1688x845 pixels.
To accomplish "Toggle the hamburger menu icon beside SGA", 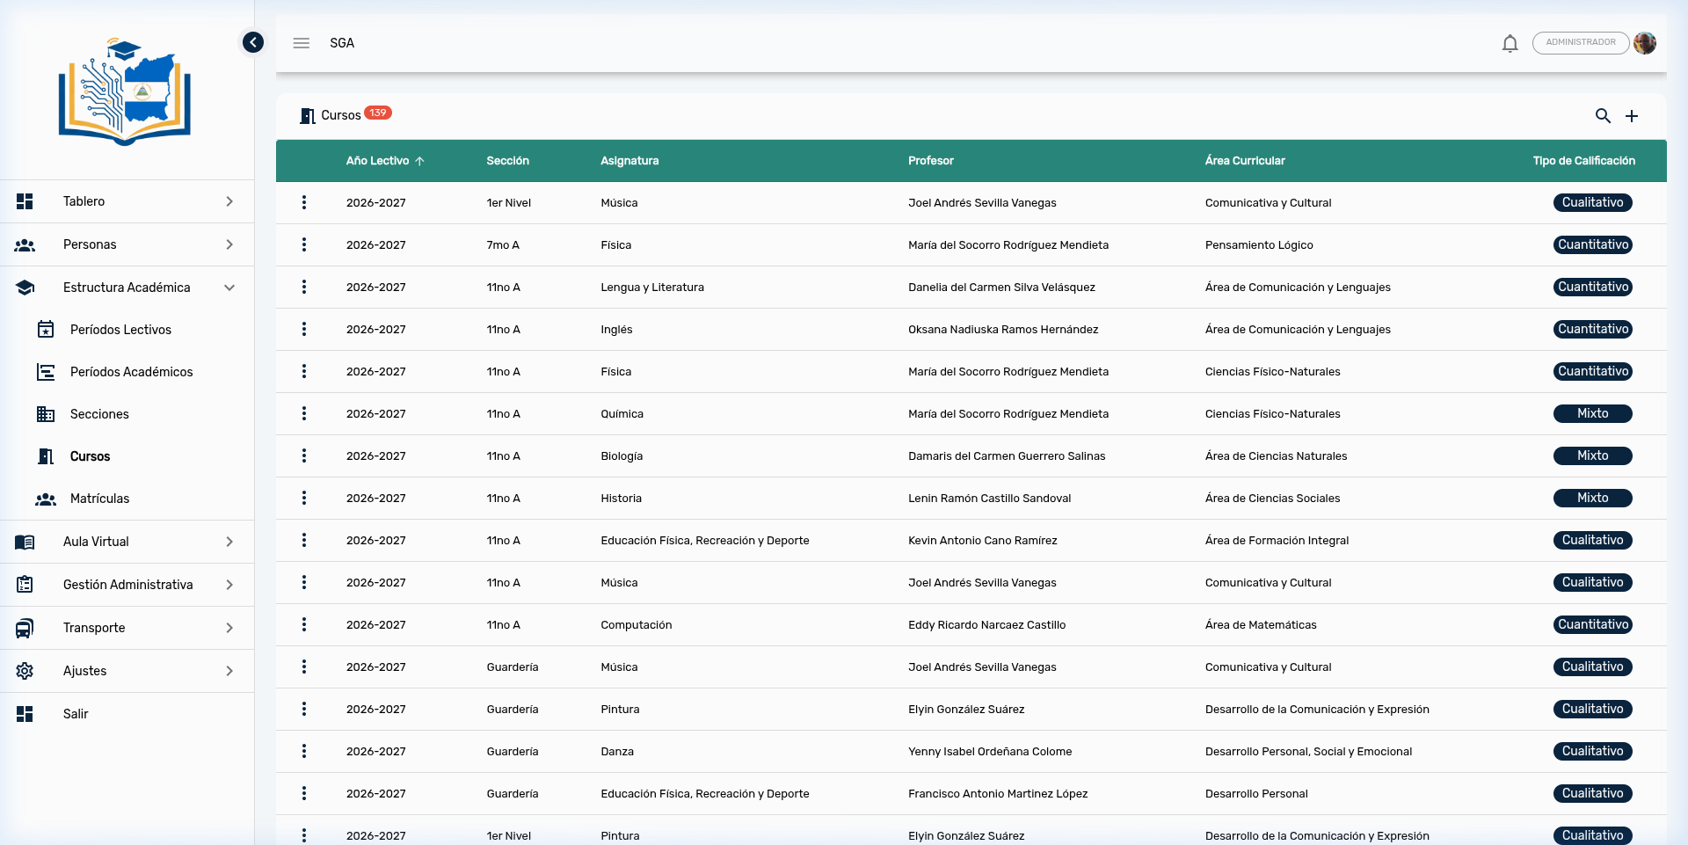I will (x=302, y=43).
